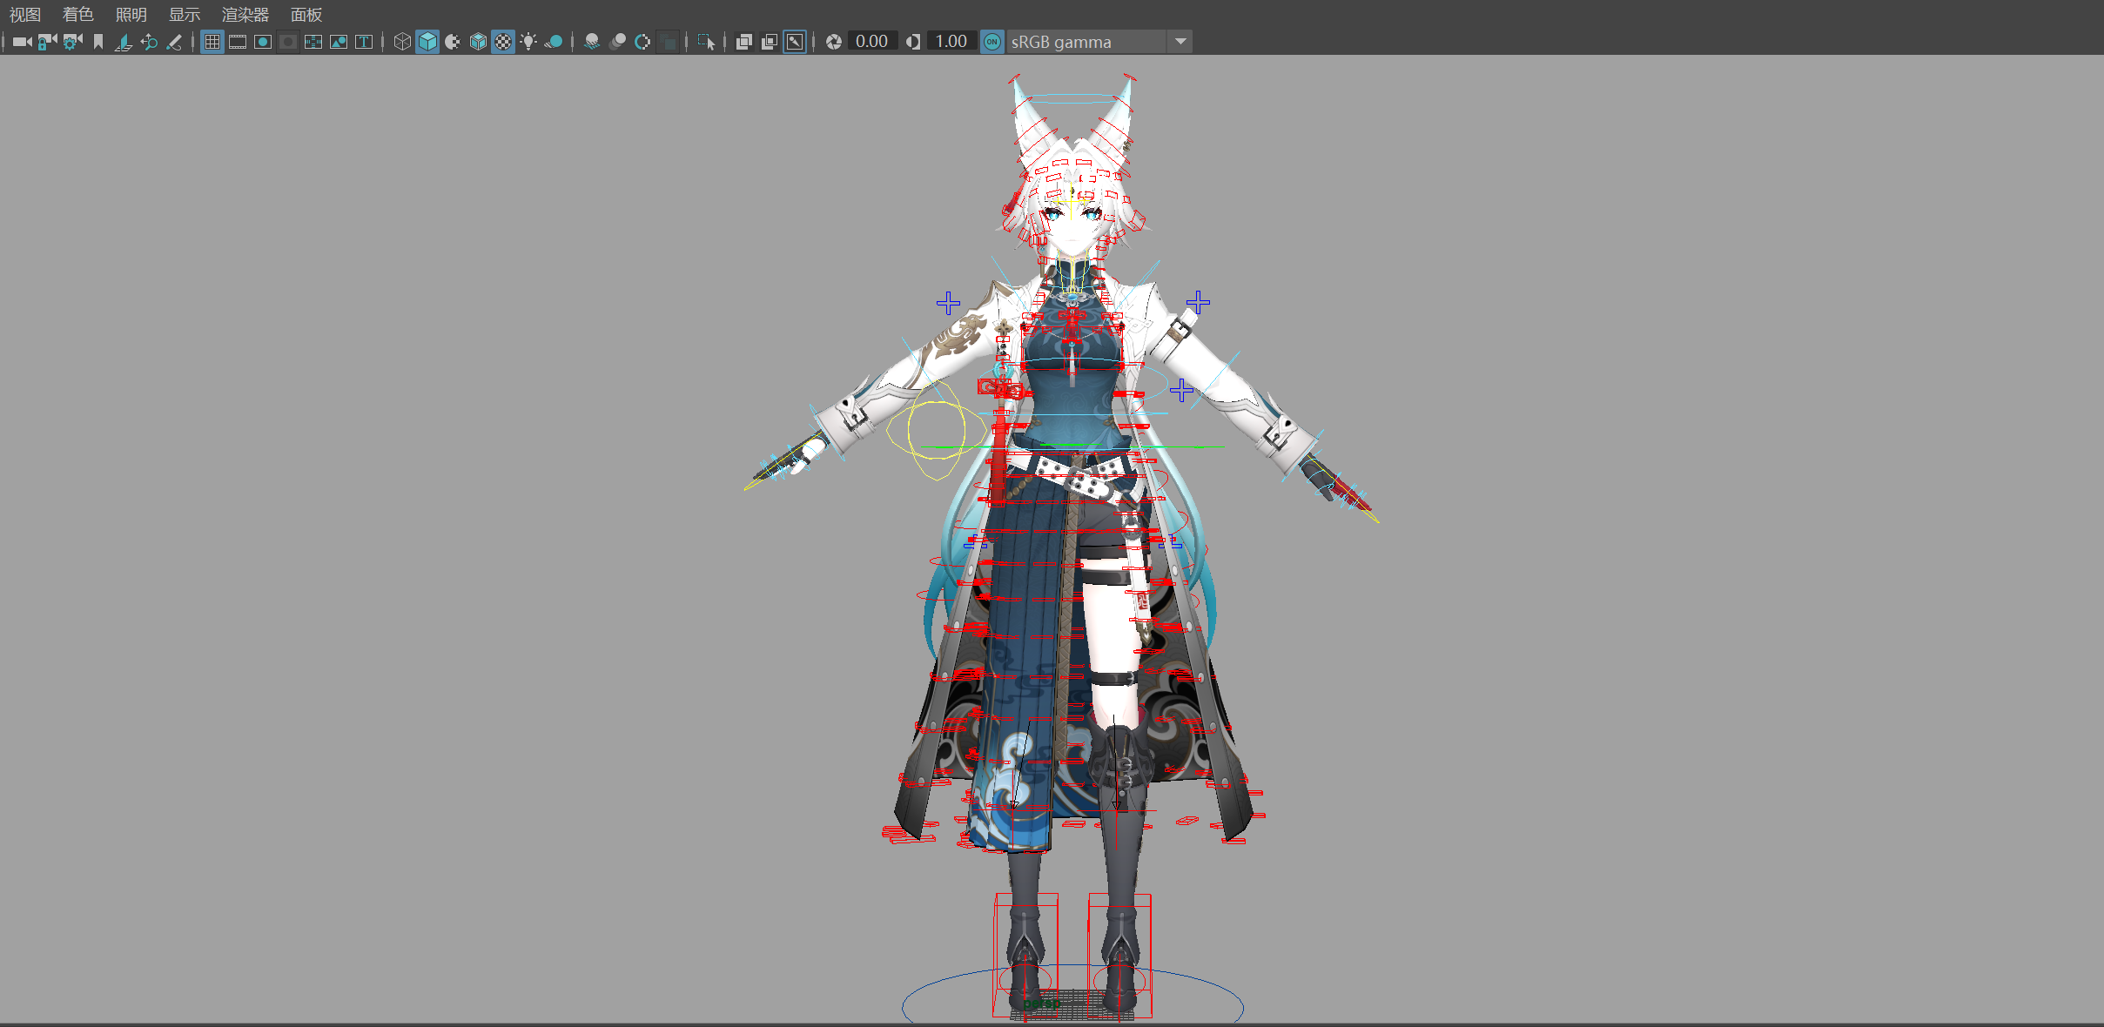The width and height of the screenshot is (2104, 1027).
Task: Open the 视图 (View) menu
Action: (25, 15)
